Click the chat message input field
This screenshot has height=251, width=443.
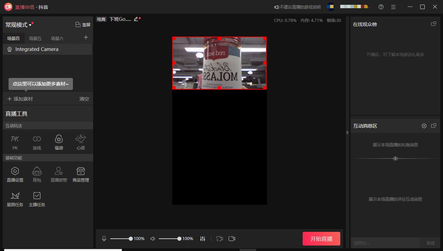(385, 243)
